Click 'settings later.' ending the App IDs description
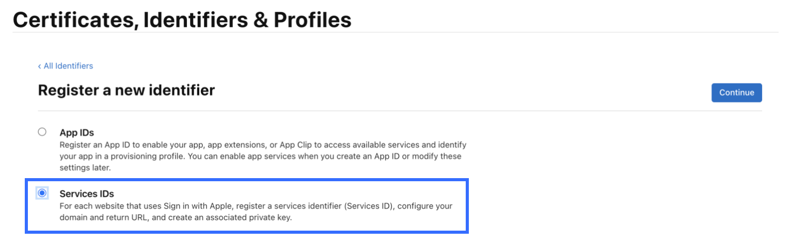 85,167
